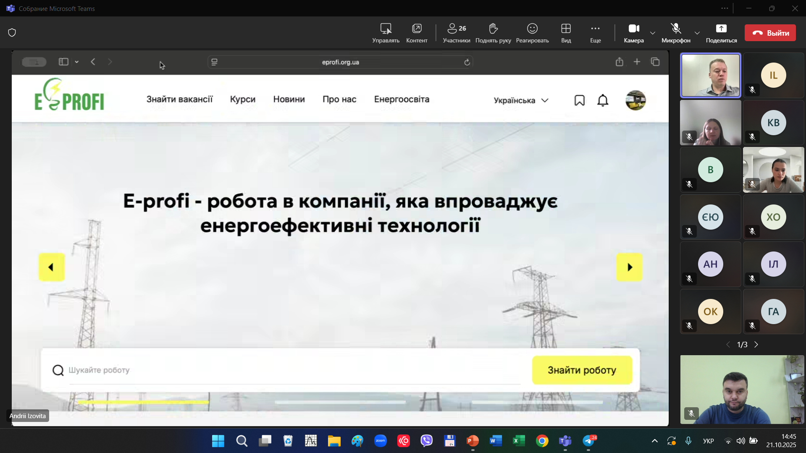806x453 pixels.
Task: Open the React emoji menu
Action: coord(532,33)
